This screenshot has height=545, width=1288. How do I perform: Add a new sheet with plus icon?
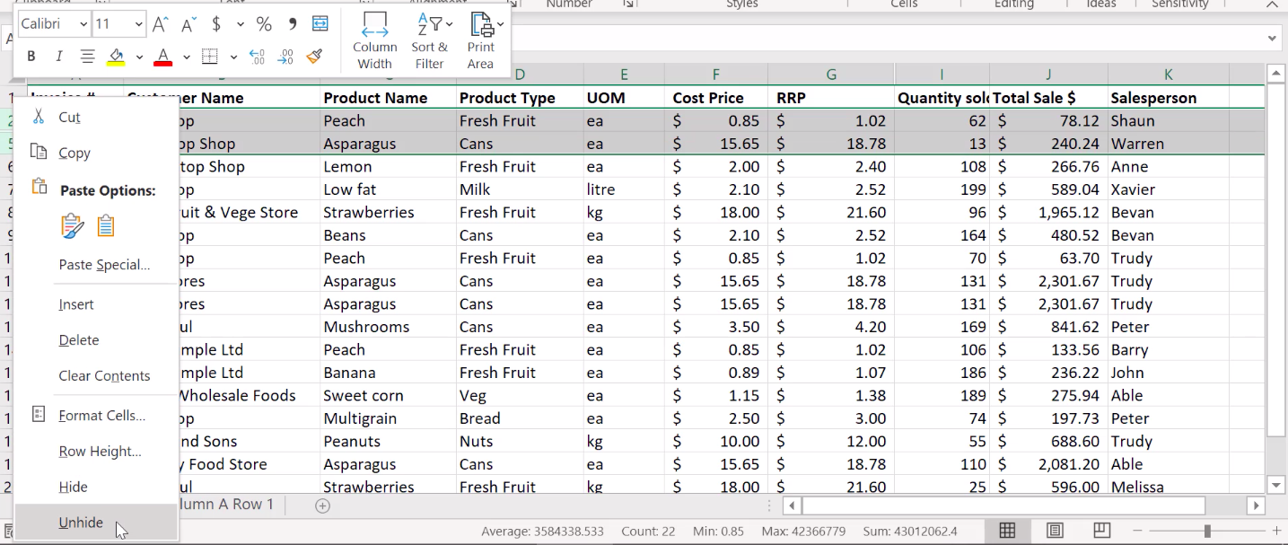323,505
